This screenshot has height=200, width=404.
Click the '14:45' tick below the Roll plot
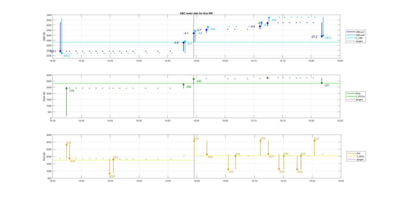click(110, 181)
